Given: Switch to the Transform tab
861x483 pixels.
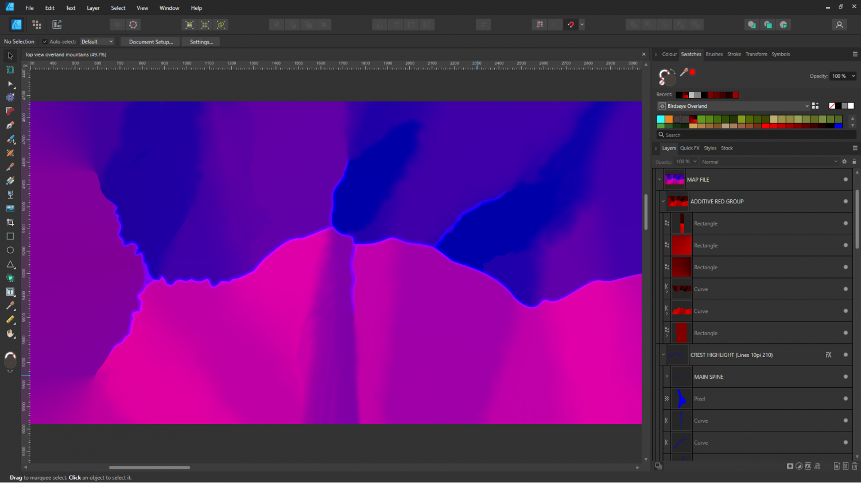Looking at the screenshot, I should click(x=756, y=54).
